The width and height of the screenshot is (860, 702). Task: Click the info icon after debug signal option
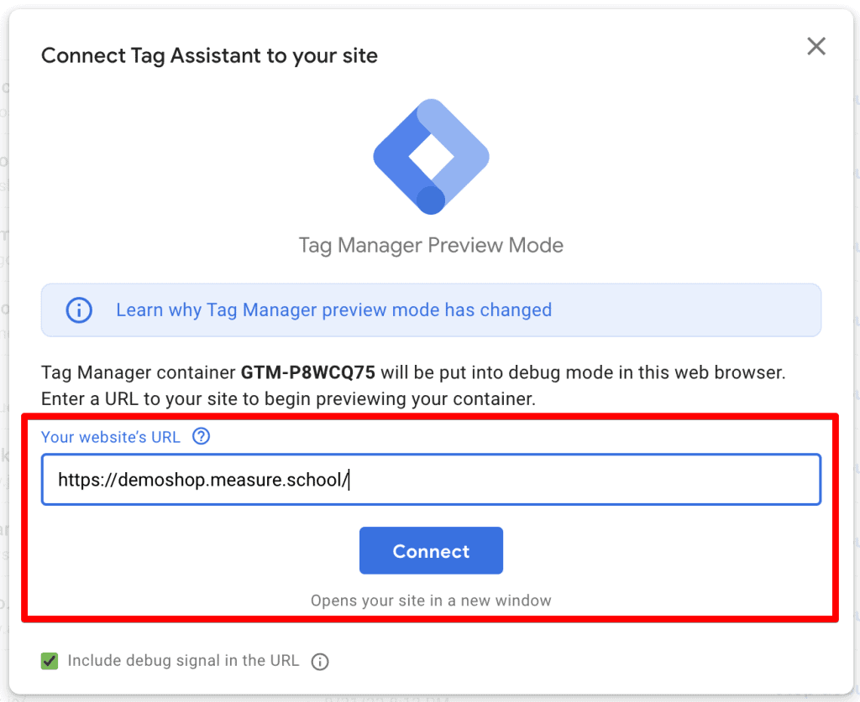[319, 662]
